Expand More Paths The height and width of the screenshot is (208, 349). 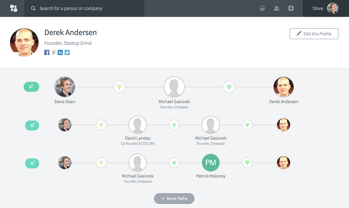pyautogui.click(x=174, y=198)
